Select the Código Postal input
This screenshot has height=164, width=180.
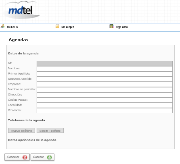tap(105, 100)
